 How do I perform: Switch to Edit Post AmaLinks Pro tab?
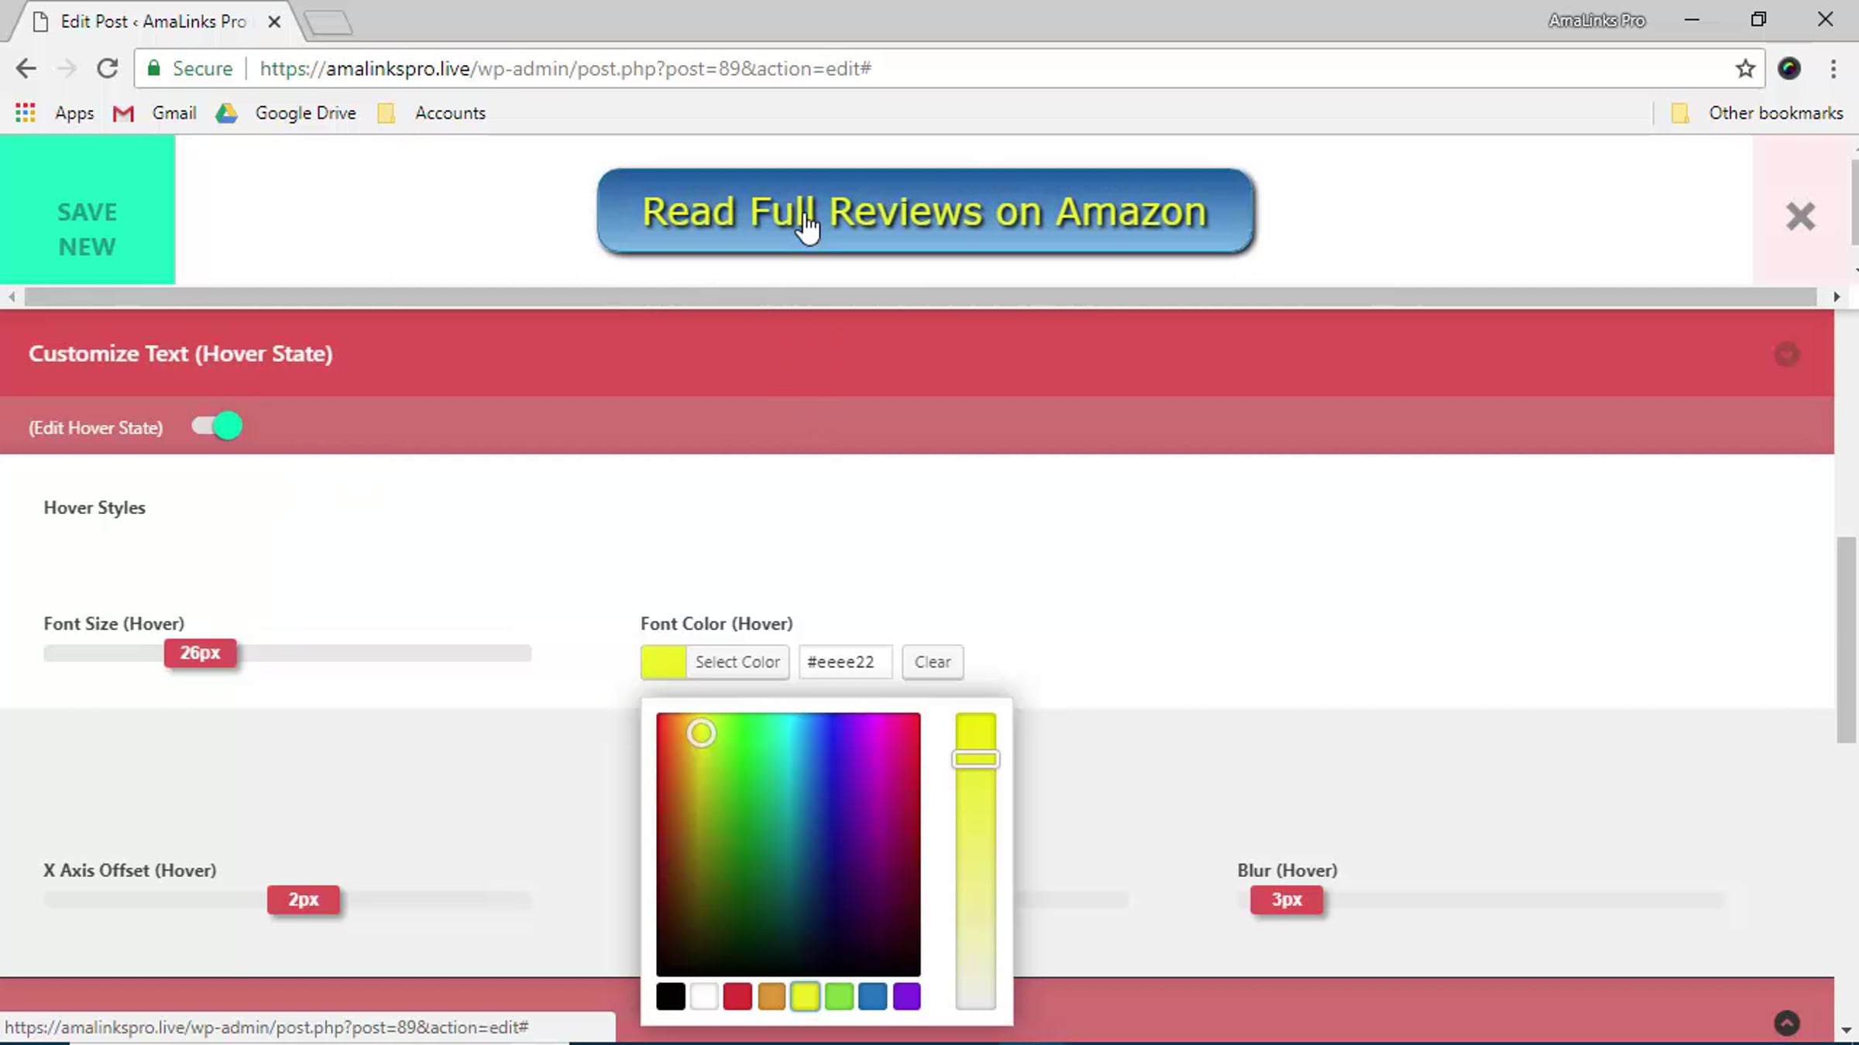[x=153, y=22]
